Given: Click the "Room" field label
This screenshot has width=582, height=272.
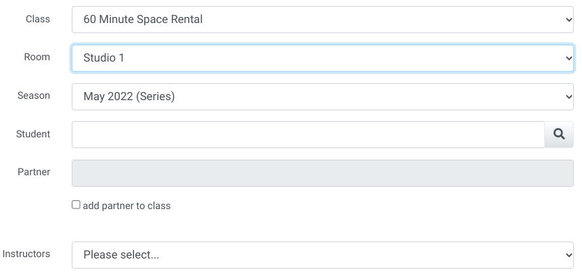Looking at the screenshot, I should tap(37, 58).
